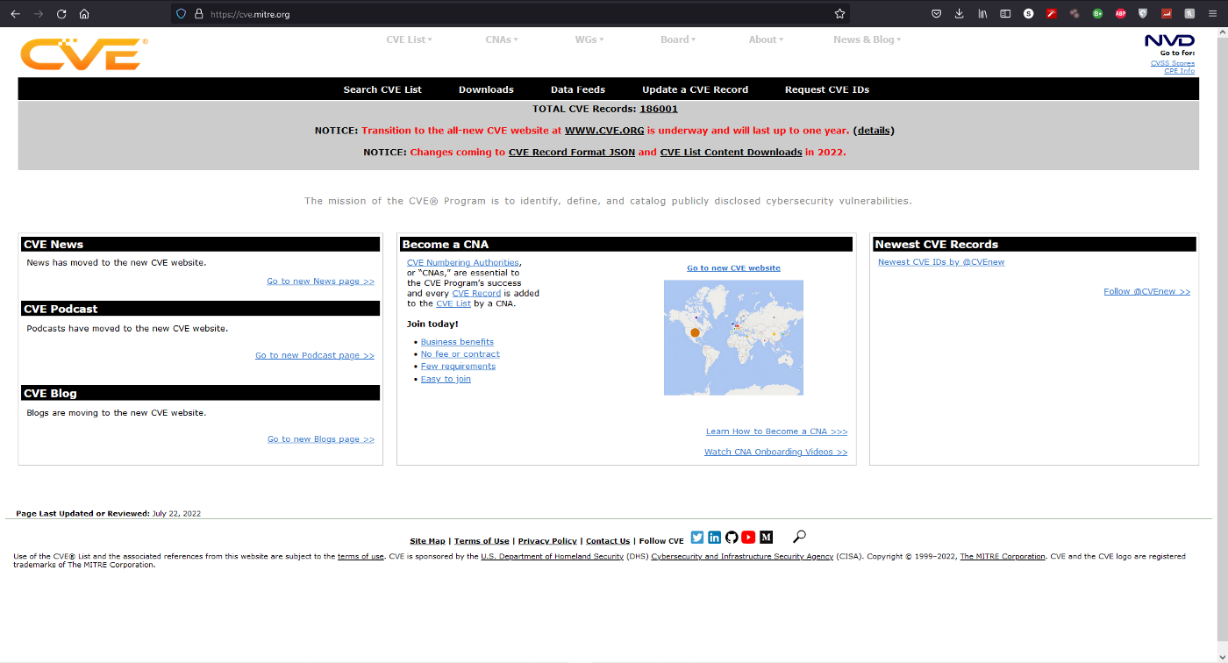
Task: Reload the page with the refresh icon
Action: [x=61, y=14]
